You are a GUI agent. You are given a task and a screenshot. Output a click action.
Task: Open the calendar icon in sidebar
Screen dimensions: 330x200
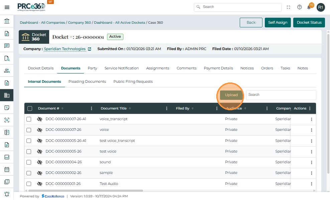[7, 169]
